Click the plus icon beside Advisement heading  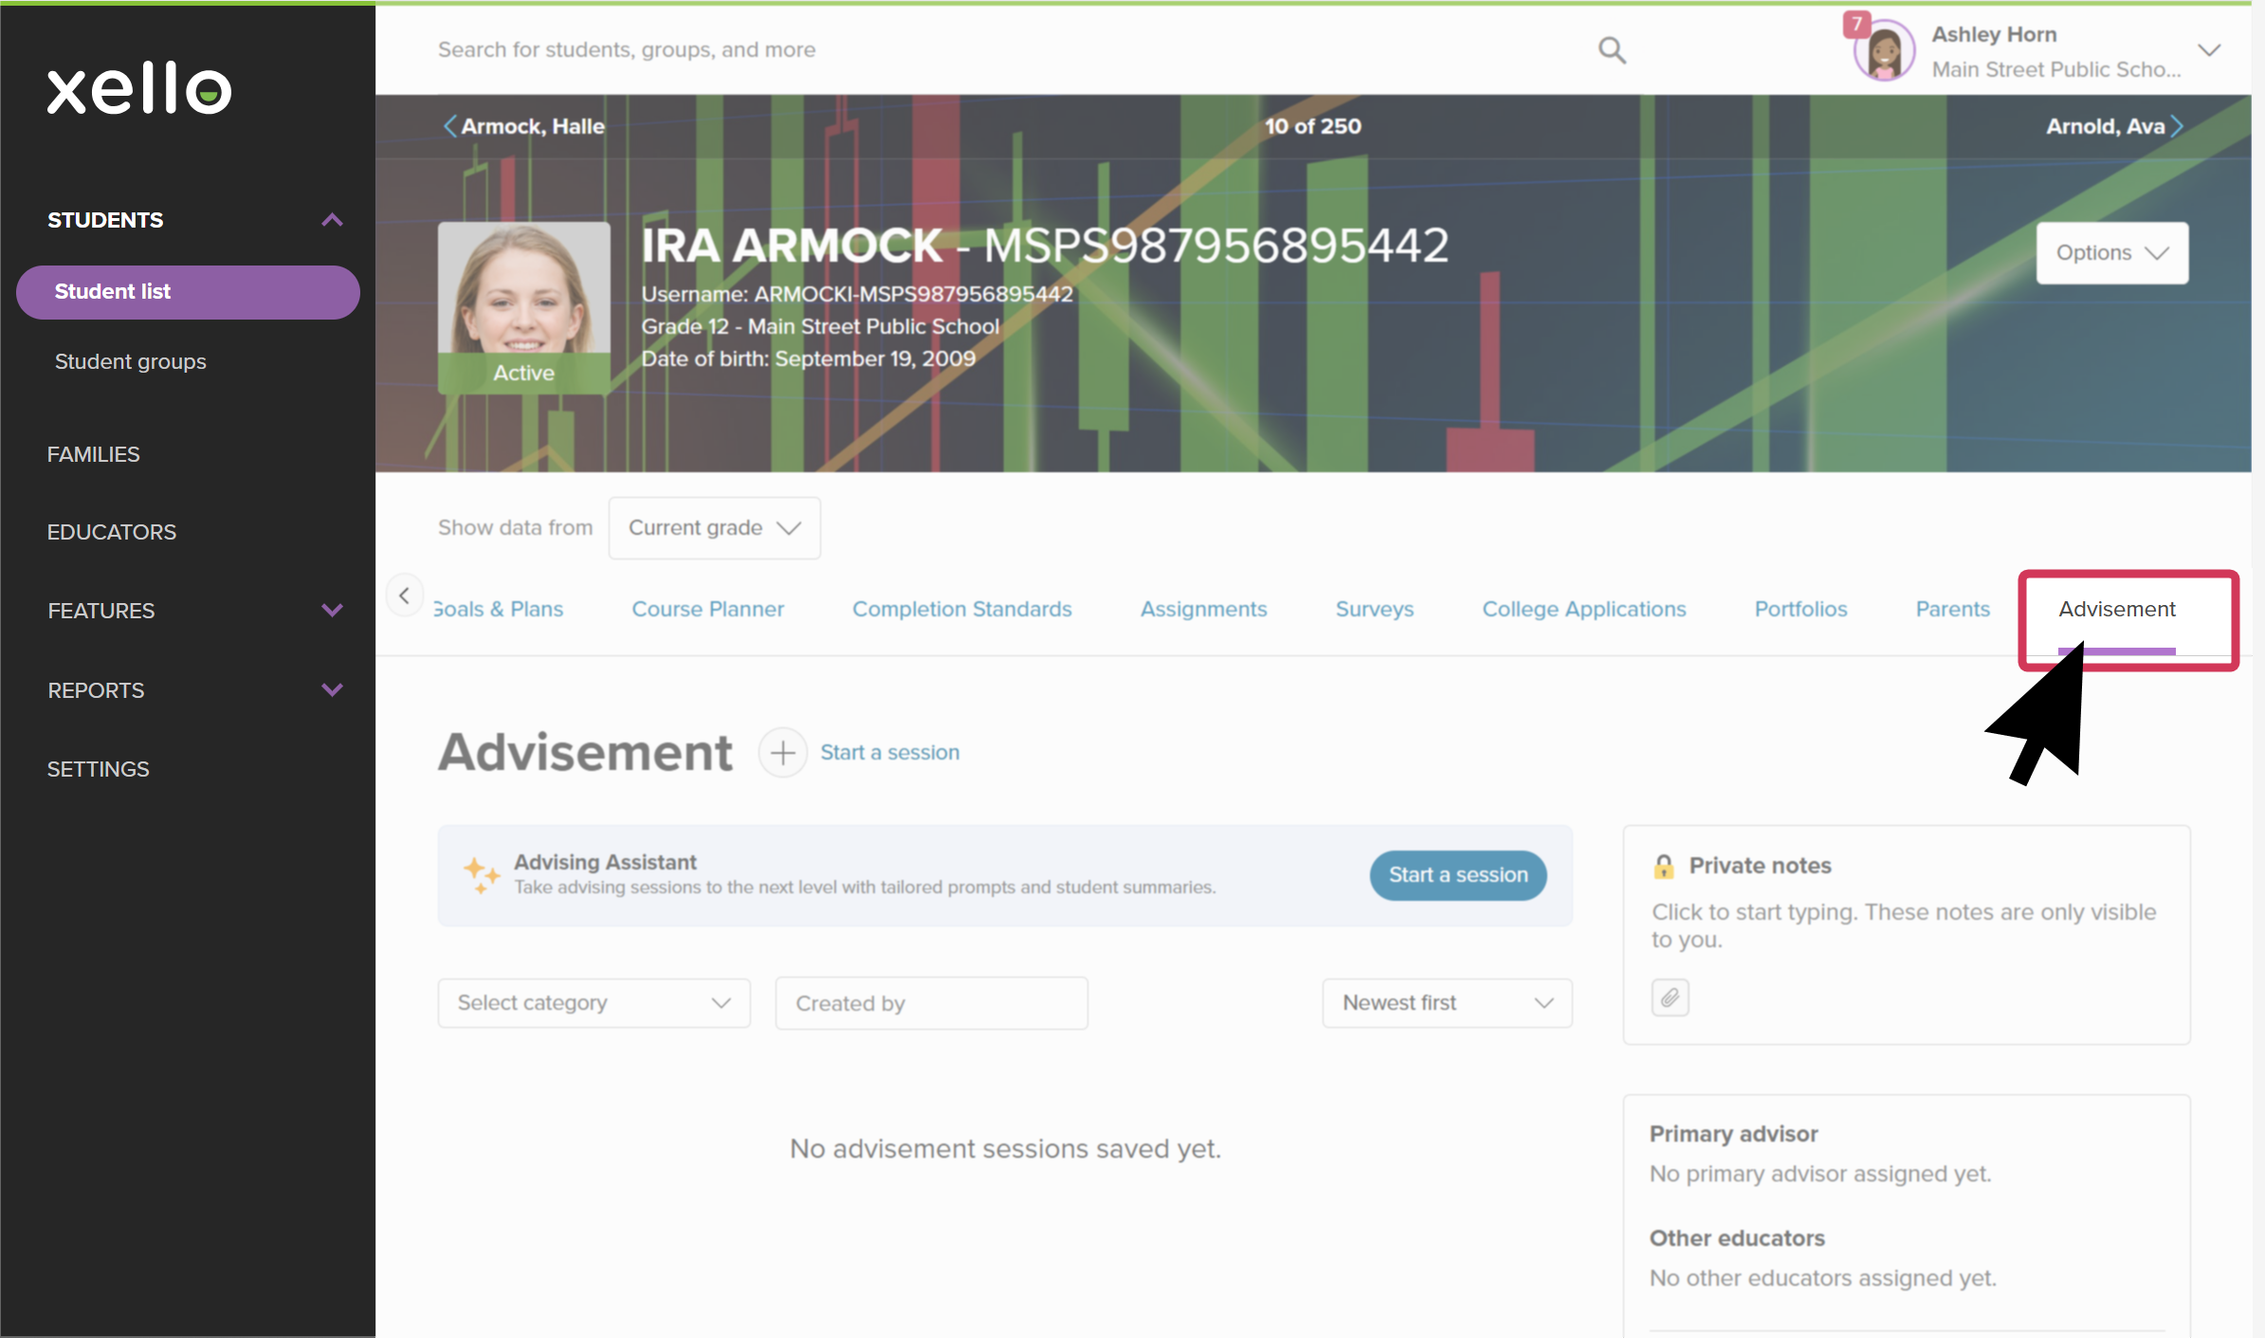pyautogui.click(x=782, y=753)
